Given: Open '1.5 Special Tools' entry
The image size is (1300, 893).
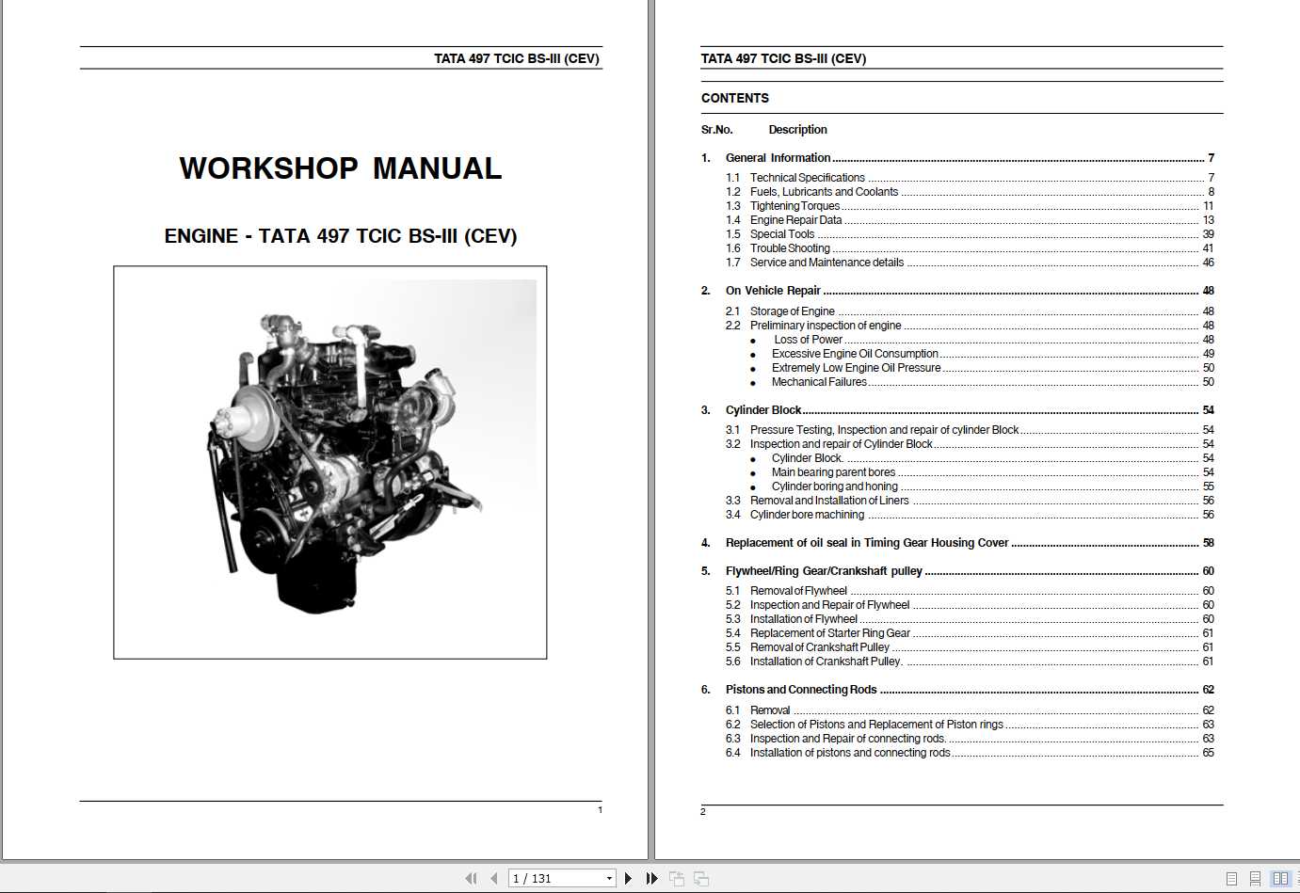Looking at the screenshot, I should coord(970,234).
